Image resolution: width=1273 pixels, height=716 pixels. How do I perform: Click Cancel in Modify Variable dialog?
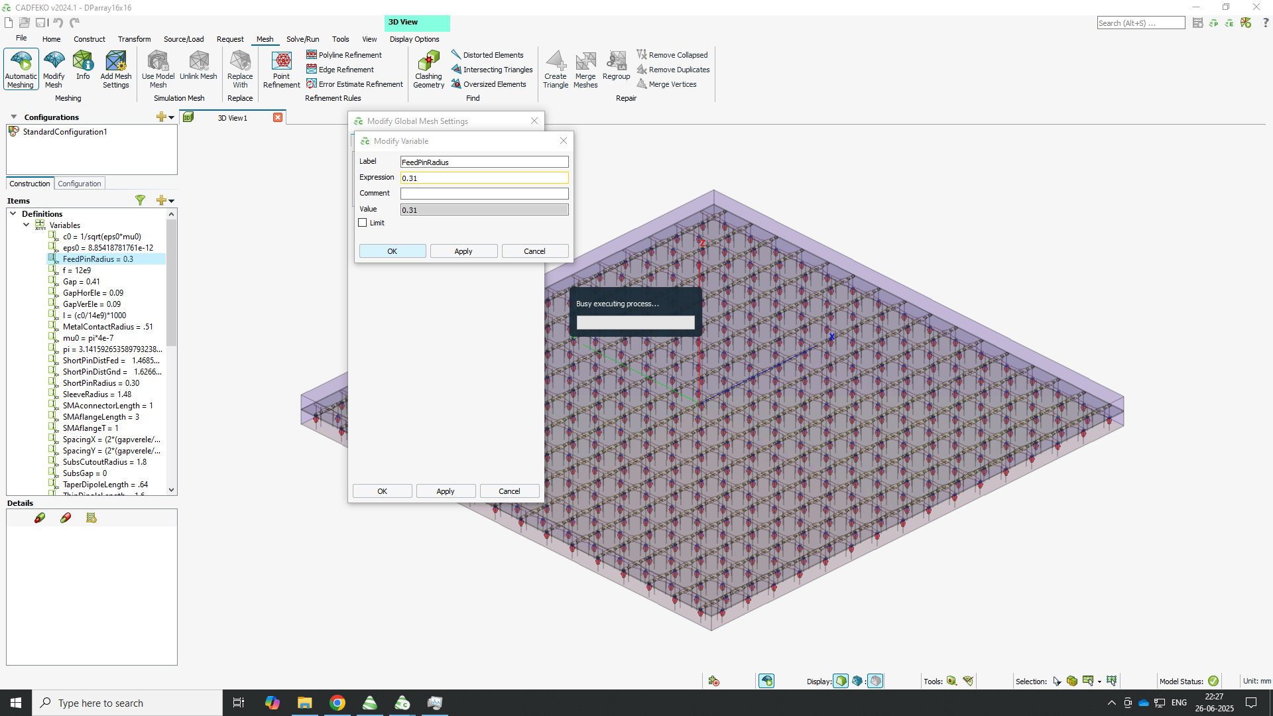point(534,251)
